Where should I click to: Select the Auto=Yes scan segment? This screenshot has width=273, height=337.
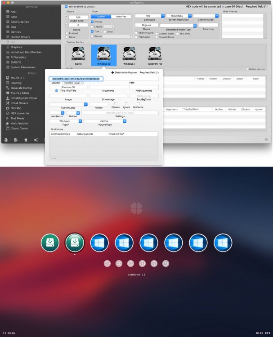(x=121, y=17)
